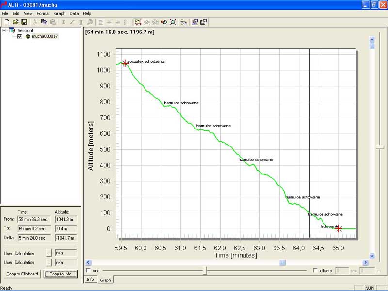
Task: Click the zoom-to-fit graph toolbar icon
Action: pyautogui.click(x=173, y=22)
